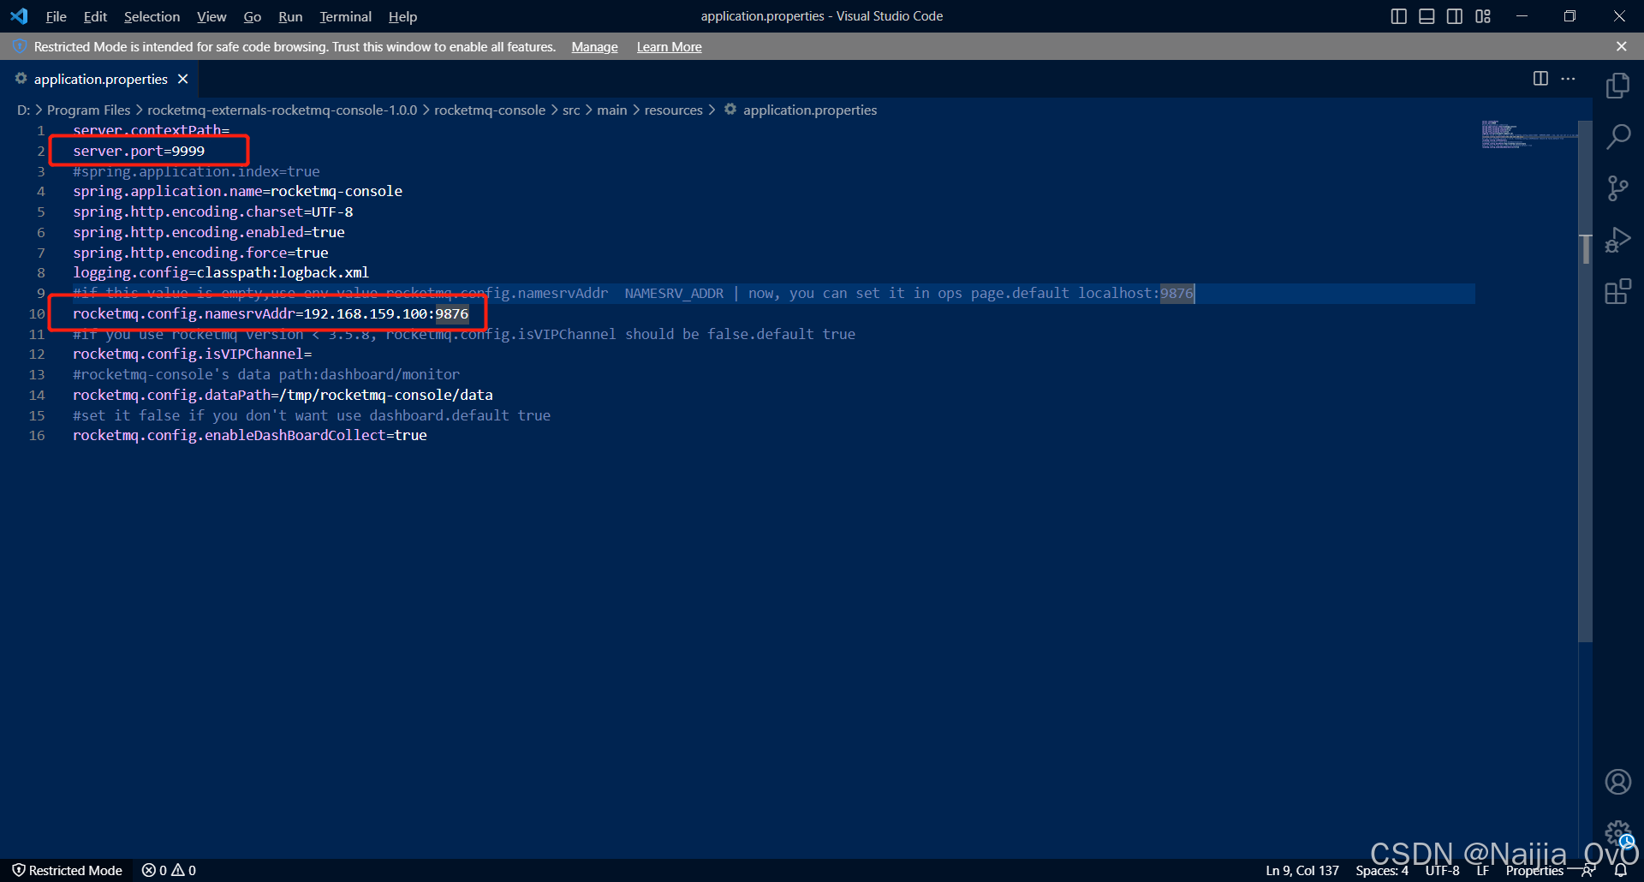Click rocketmq.config.isVIPChannel= line

click(x=192, y=354)
